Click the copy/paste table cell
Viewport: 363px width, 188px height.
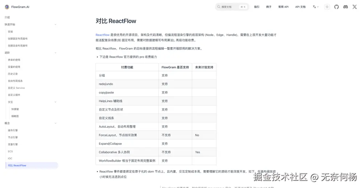coord(127,92)
